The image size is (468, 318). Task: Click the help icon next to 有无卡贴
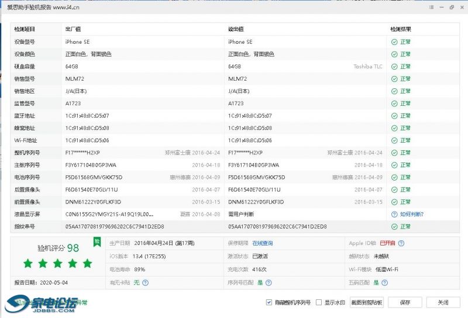coord(145,282)
